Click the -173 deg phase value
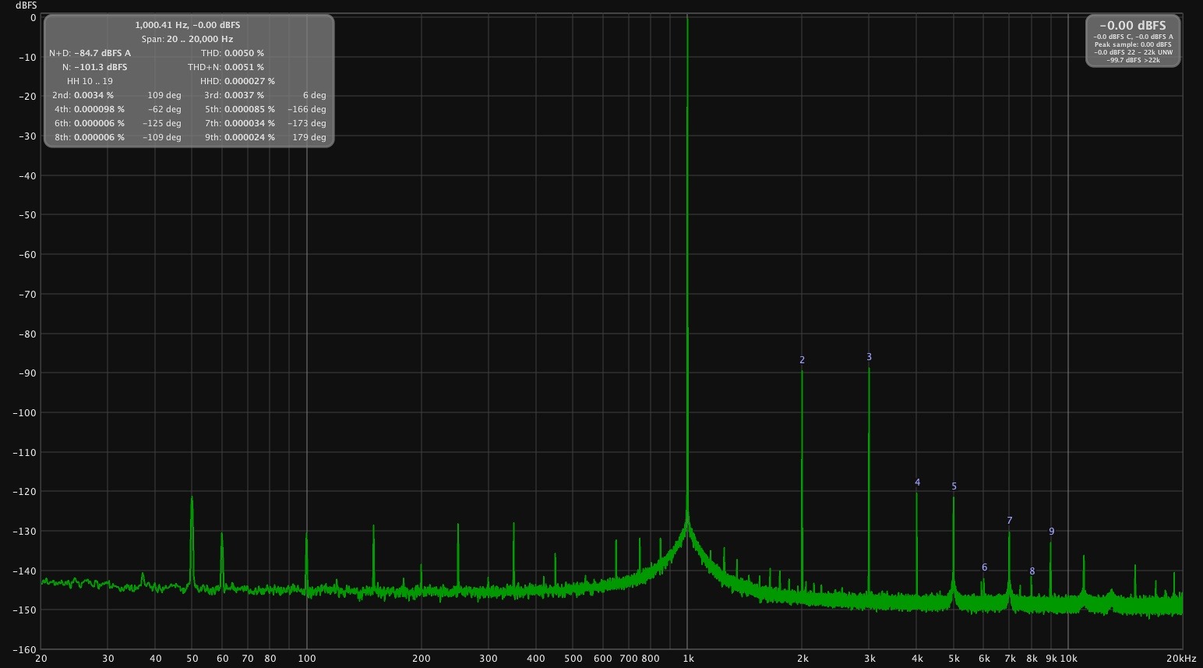The image size is (1203, 668). (x=307, y=123)
